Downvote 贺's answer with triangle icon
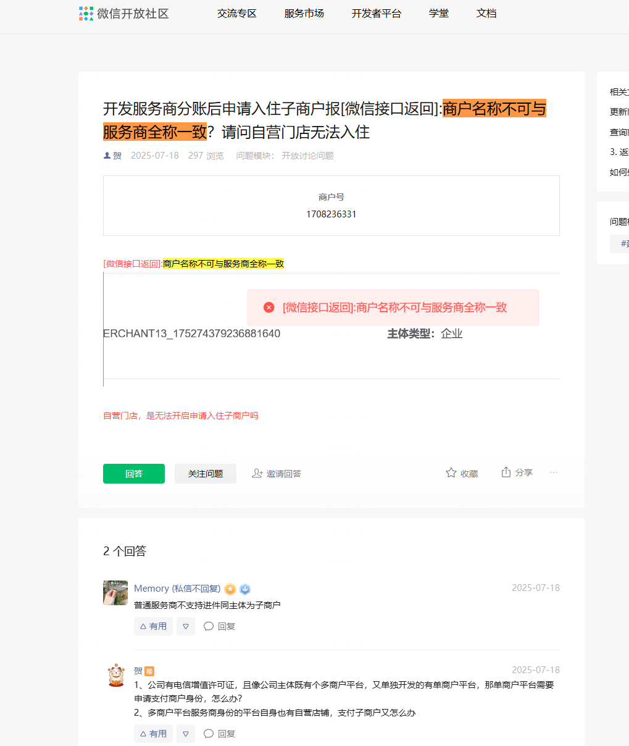Screen dimensions: 629x746 pos(186,734)
